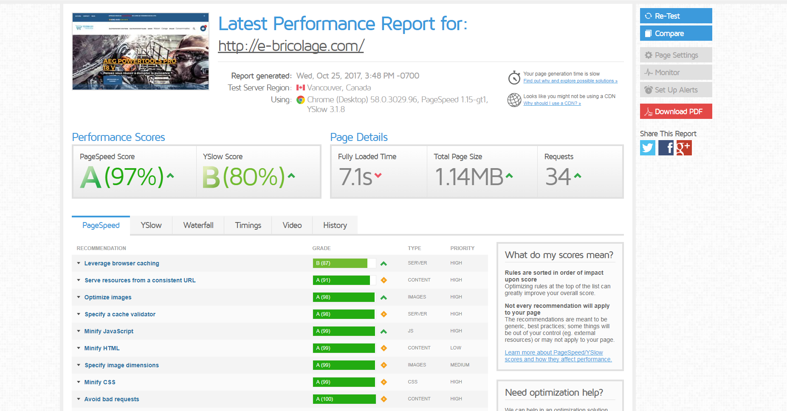Viewport: 787px width, 411px height.
Task: Click the B (87) grade bar
Action: pyautogui.click(x=344, y=263)
